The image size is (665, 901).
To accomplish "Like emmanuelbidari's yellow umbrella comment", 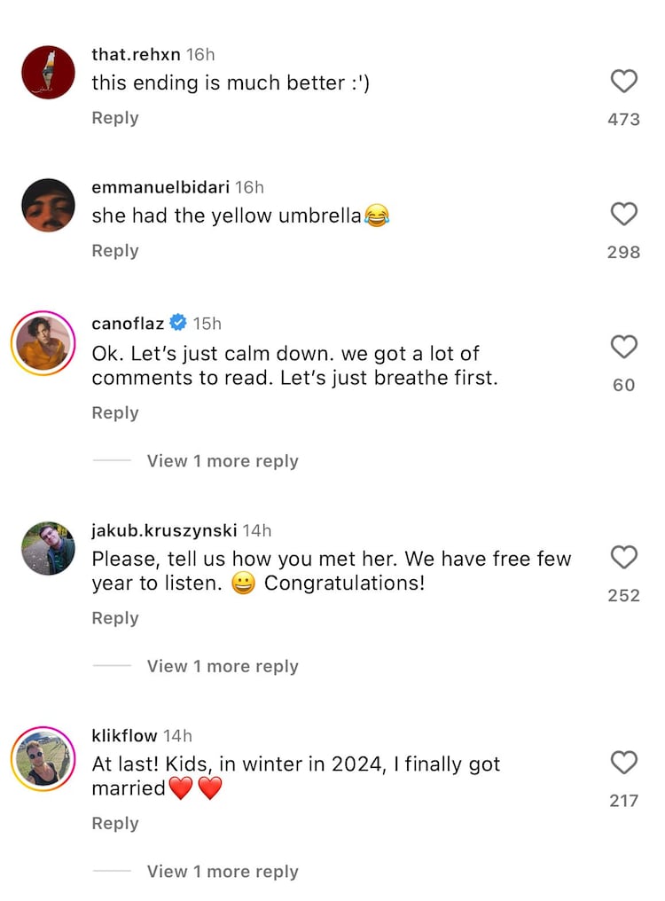I will pos(624,214).
